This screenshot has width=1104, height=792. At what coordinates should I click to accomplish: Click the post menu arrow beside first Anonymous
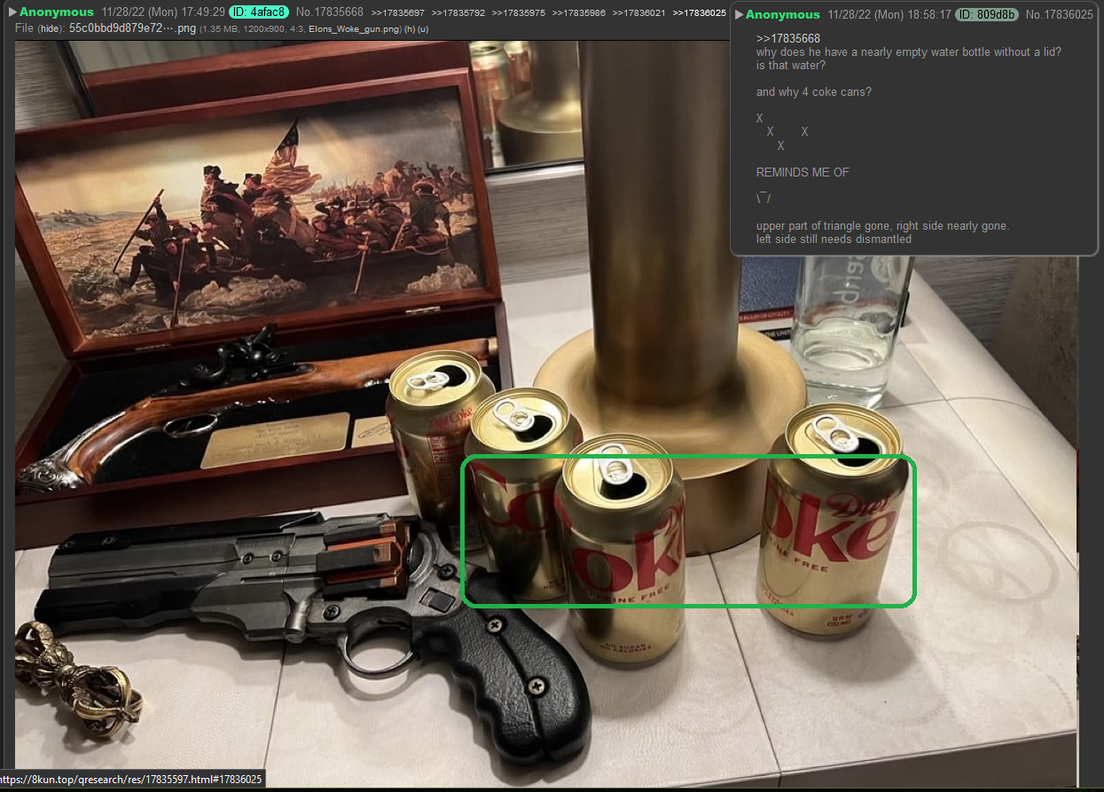12,12
